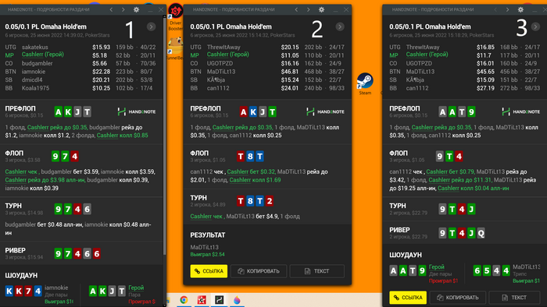Screen dimensions: 547x307
Task: Click next-hand arrow in 15:18:29 hand window
Action: coord(508,9)
